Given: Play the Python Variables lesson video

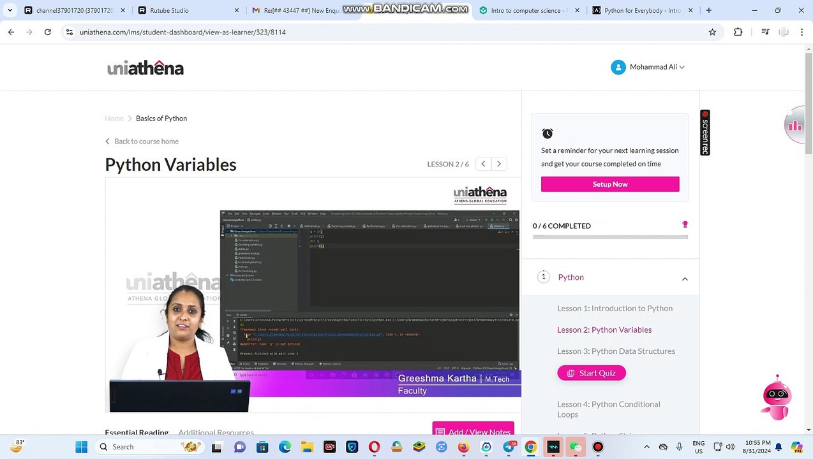Looking at the screenshot, I should [x=313, y=296].
